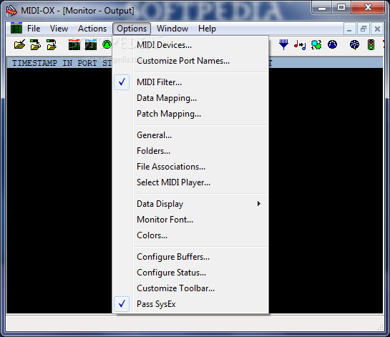Click the window resize grip in status bar

pyautogui.click(x=381, y=327)
